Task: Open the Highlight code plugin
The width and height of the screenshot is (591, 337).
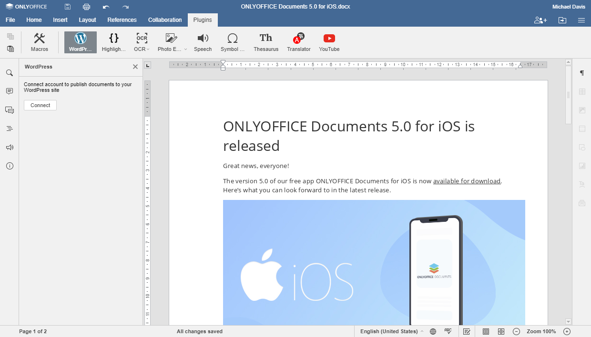Action: (114, 42)
